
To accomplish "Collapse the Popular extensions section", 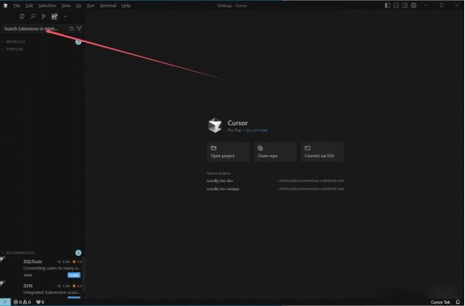I will (x=2, y=49).
